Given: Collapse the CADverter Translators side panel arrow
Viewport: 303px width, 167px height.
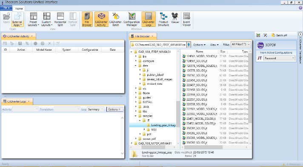Looking at the screenshot, I should 300,34.
